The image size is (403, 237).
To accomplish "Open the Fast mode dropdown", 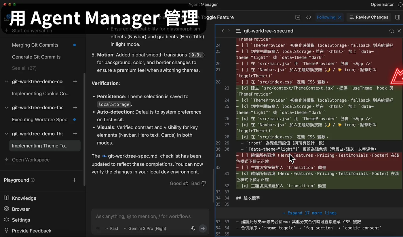I will click(112, 228).
